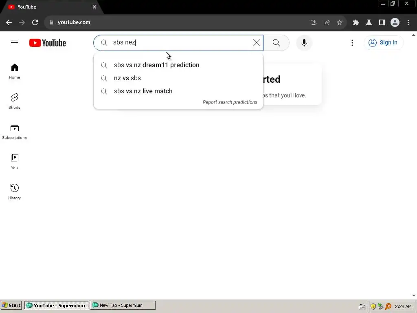Image resolution: width=417 pixels, height=313 pixels.
Task: Open the browser profile avatar
Action: tap(395, 22)
